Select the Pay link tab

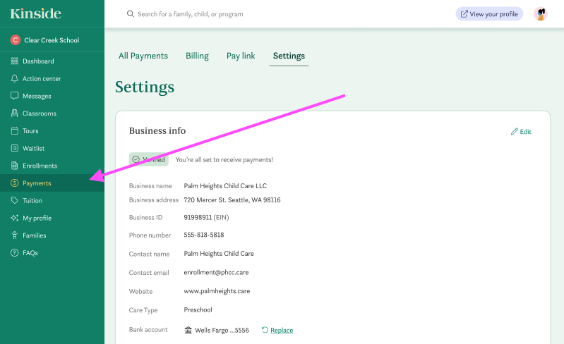click(241, 56)
